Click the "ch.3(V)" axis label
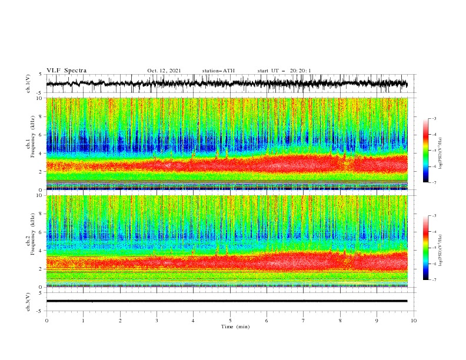Image resolution: width=466 pixels, height=360 pixels. pyautogui.click(x=28, y=302)
